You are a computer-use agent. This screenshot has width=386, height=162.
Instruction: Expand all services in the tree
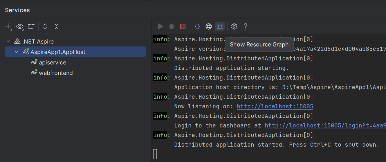[x=45, y=27]
